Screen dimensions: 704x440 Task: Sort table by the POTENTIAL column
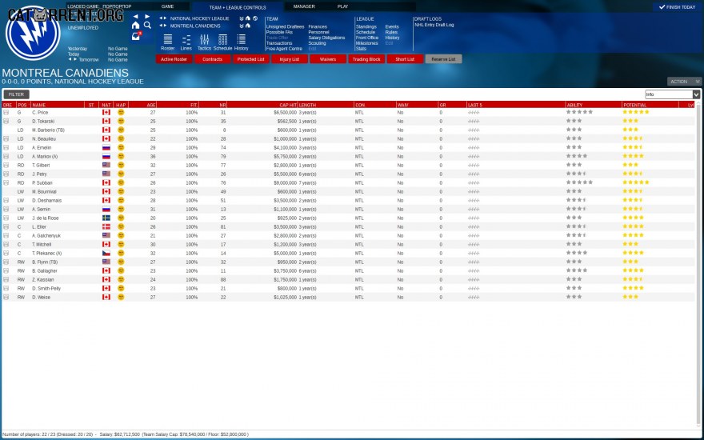[x=650, y=105]
